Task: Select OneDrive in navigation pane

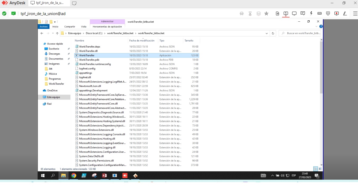Action: (x=50, y=90)
